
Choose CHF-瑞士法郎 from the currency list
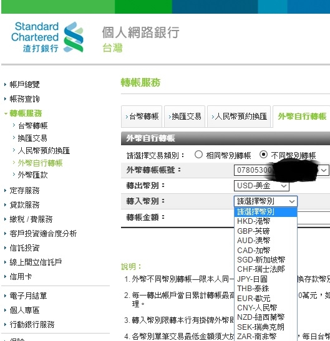click(x=266, y=269)
